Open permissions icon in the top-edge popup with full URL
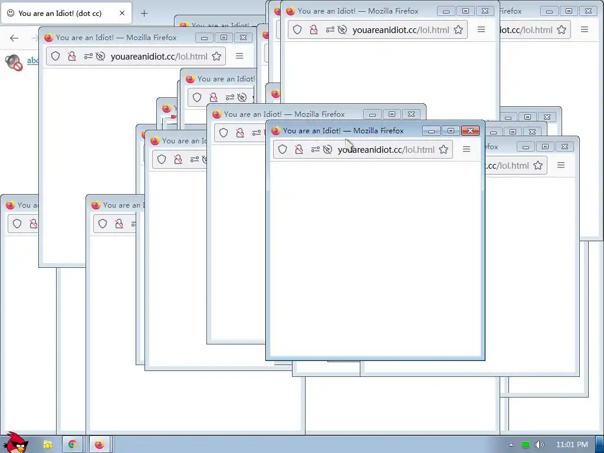Image resolution: width=604 pixels, height=453 pixels. pos(330,29)
